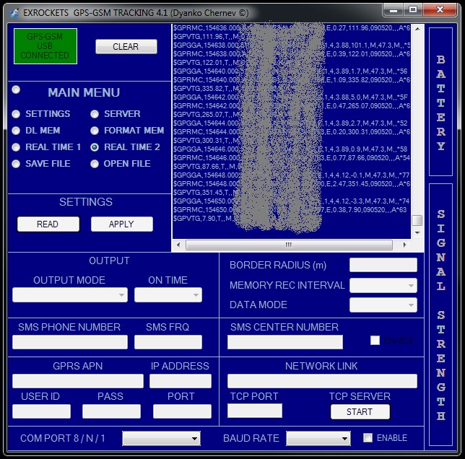
Task: Select the OPEN FILE radio option
Action: pyautogui.click(x=95, y=164)
